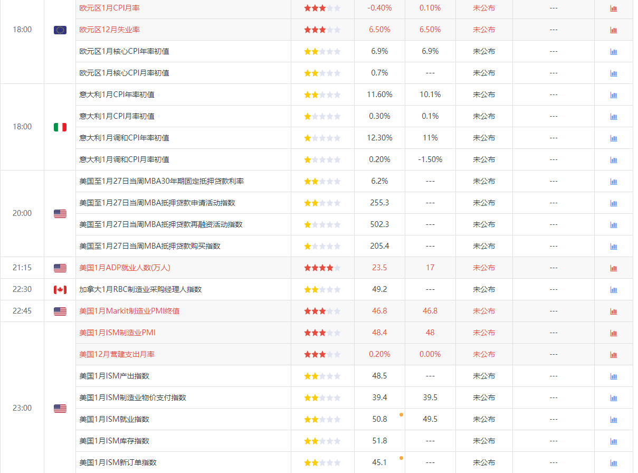Open chart icon for 美国1月ISM制造业PMI
The width and height of the screenshot is (638, 473).
[x=613, y=333]
